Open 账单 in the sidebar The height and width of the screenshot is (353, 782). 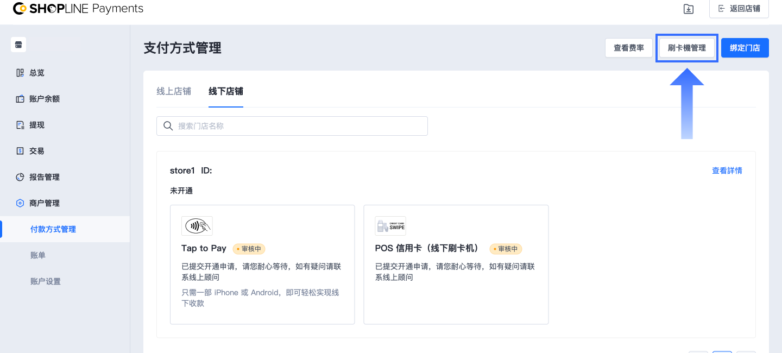38,255
